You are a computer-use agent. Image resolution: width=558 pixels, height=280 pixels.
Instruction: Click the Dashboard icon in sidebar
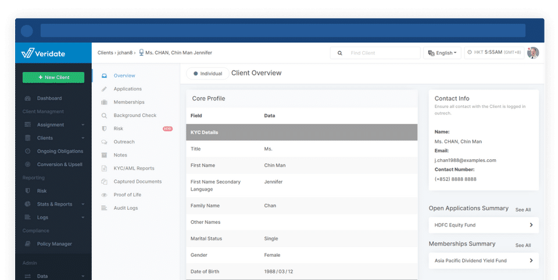coord(27,98)
